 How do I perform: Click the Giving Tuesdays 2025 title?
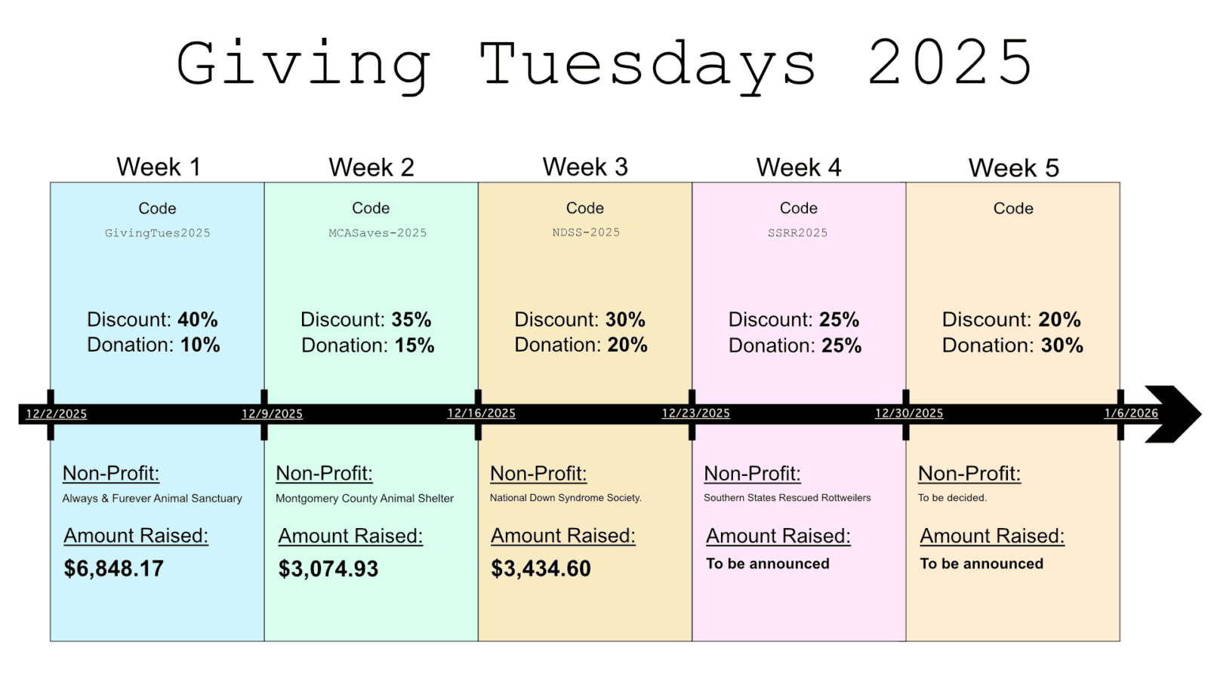click(x=604, y=64)
